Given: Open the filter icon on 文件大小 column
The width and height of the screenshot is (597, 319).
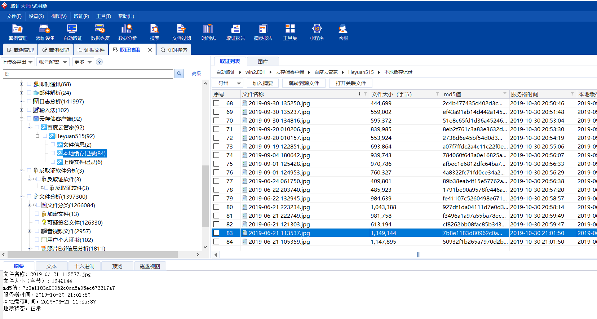Looking at the screenshot, I should [437, 94].
